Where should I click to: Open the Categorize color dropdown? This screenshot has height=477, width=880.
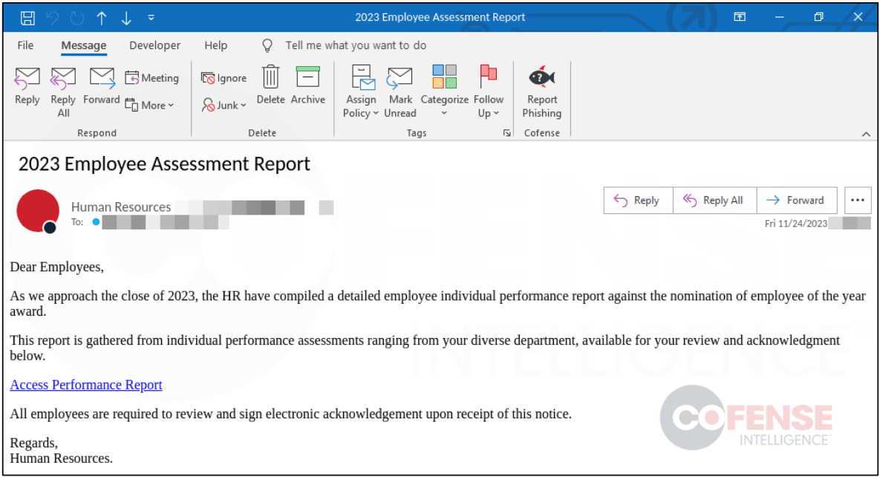pos(444,91)
